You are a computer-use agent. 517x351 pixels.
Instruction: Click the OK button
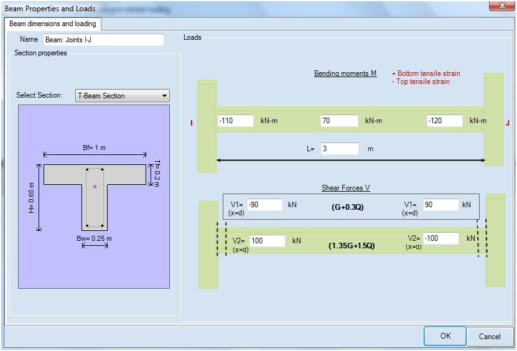(445, 336)
